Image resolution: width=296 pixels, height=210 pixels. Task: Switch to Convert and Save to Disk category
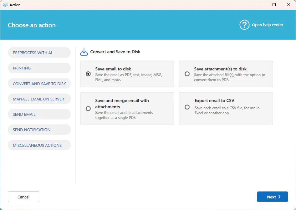(x=39, y=84)
